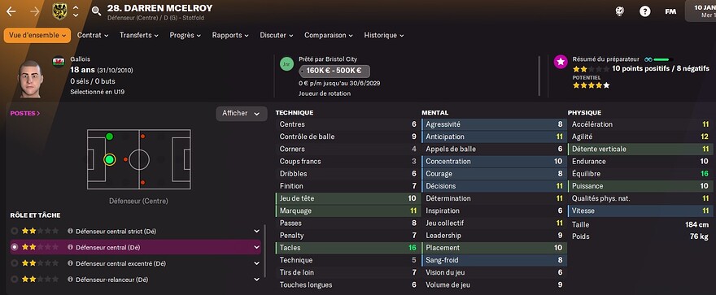The height and width of the screenshot is (295, 716).
Task: Open the help question mark icon
Action: (644, 12)
